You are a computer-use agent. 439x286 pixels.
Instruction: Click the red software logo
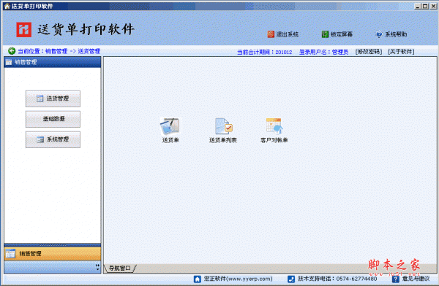pos(24,30)
